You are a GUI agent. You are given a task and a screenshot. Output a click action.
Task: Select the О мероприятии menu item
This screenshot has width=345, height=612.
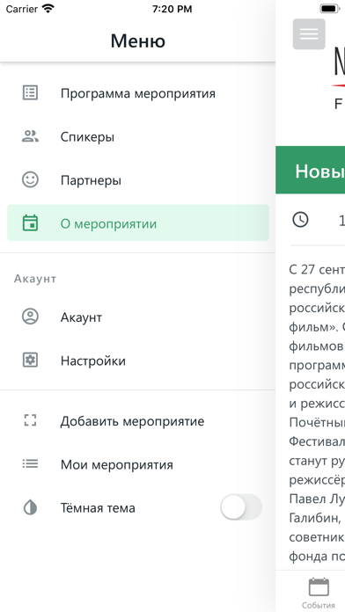(x=138, y=223)
